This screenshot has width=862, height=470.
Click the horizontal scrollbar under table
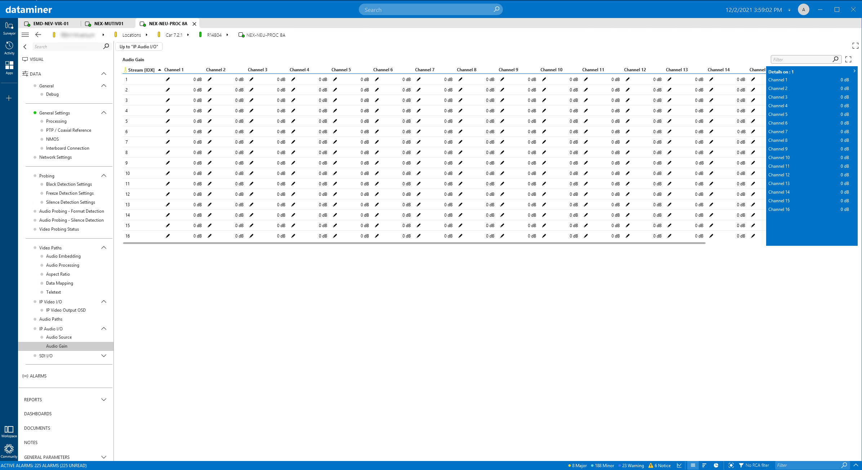click(414, 243)
